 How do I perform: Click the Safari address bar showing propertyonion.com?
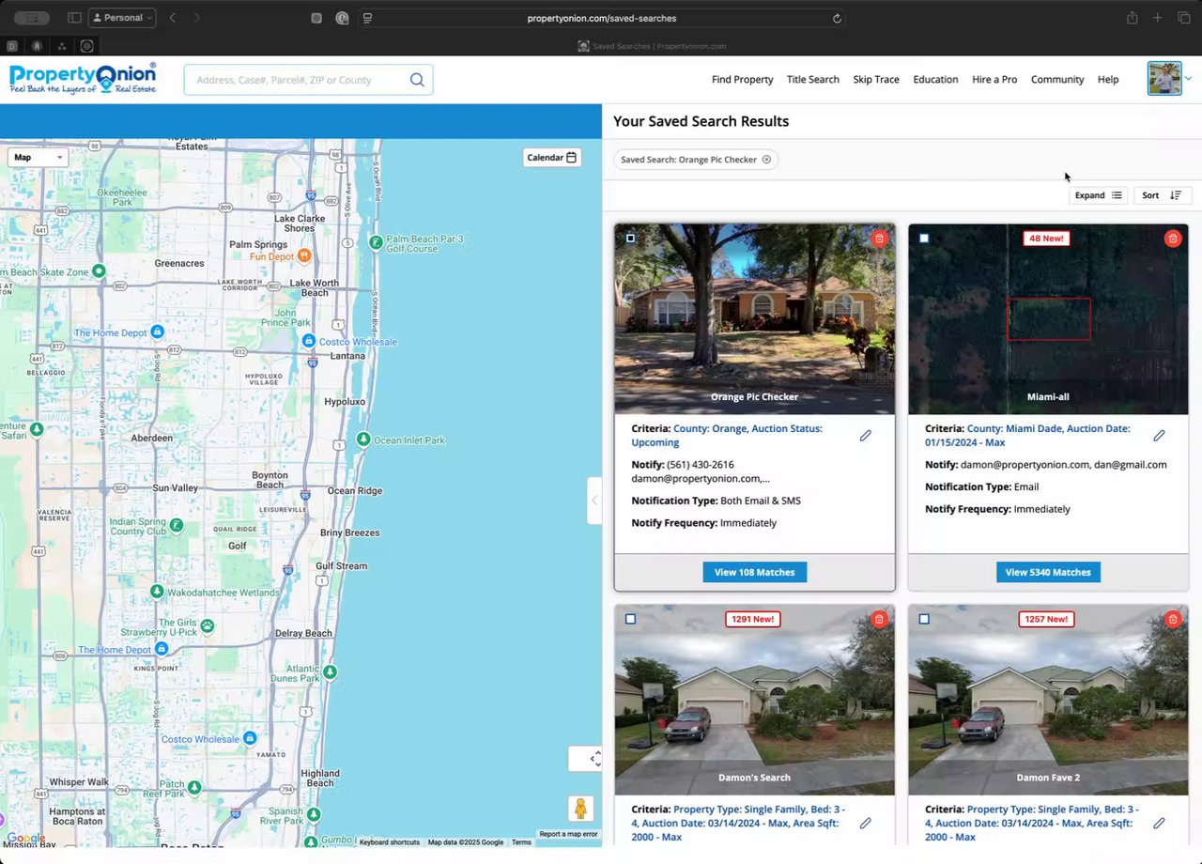(x=602, y=18)
